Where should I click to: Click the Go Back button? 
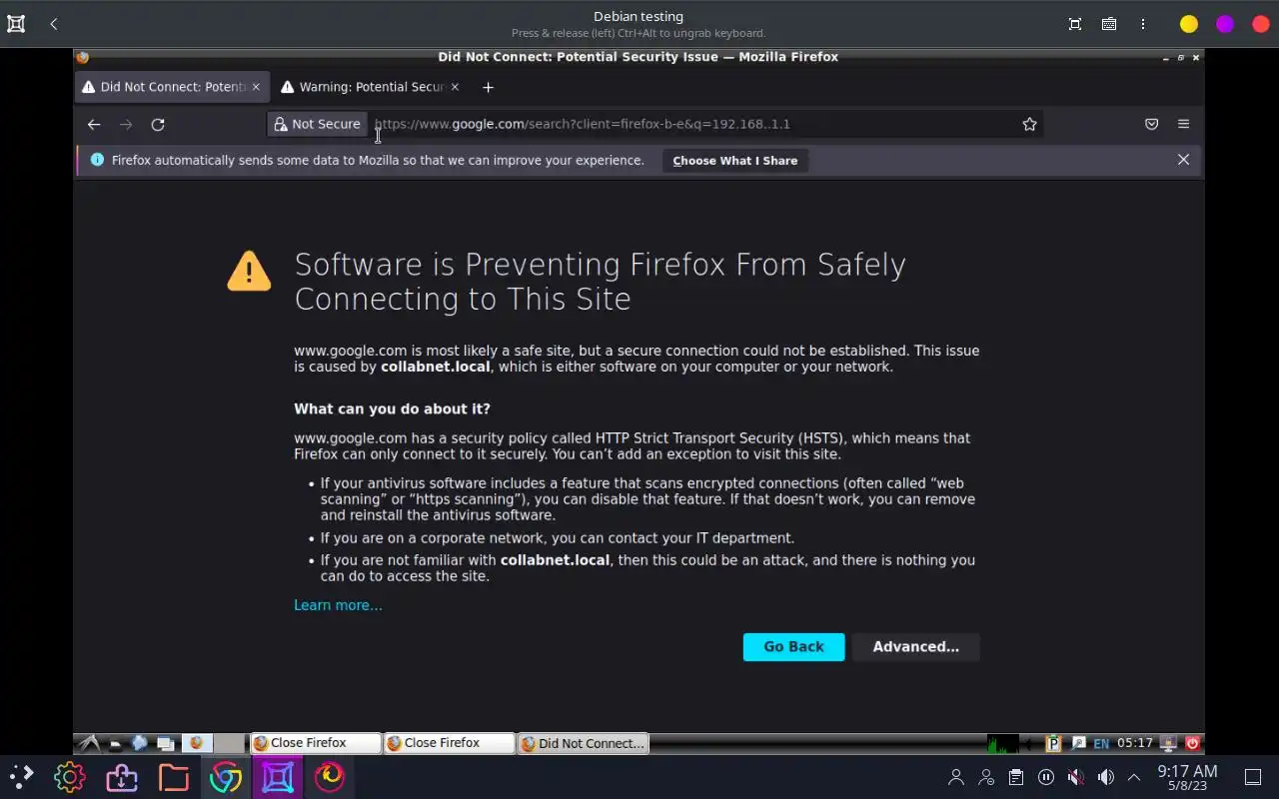[794, 647]
